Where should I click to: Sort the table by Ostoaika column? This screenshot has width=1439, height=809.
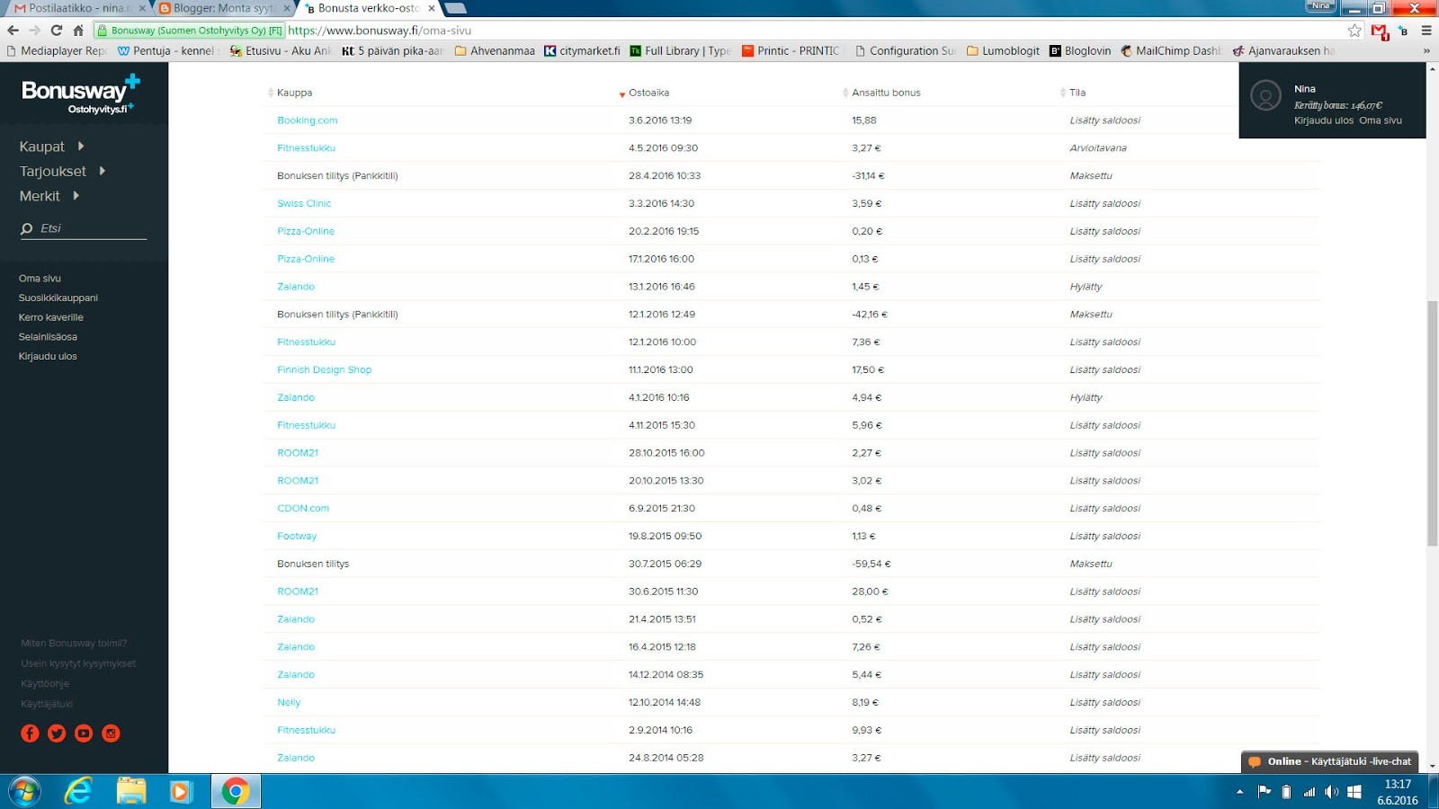644,93
